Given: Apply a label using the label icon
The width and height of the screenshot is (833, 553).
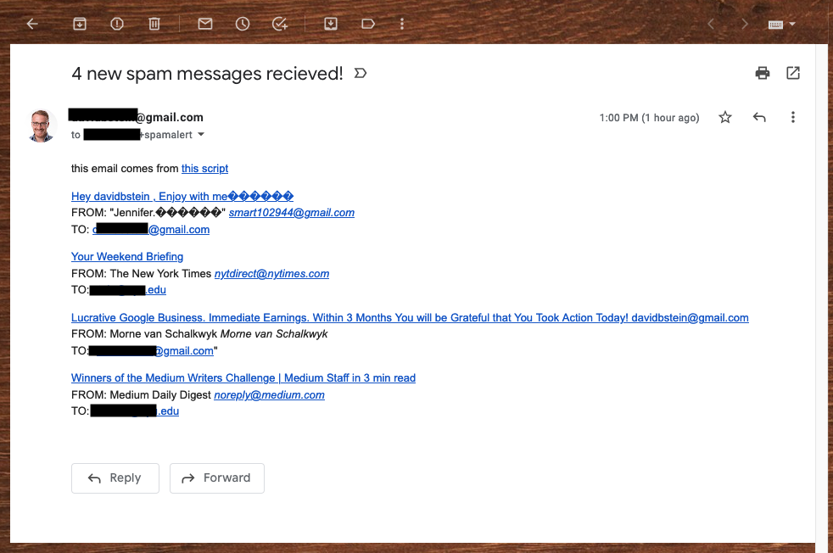Looking at the screenshot, I should tap(367, 24).
